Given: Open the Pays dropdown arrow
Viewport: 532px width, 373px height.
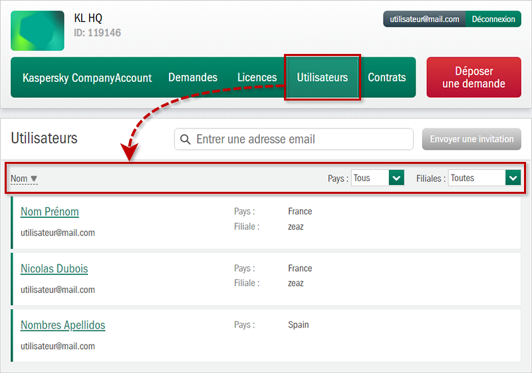Looking at the screenshot, I should [396, 178].
